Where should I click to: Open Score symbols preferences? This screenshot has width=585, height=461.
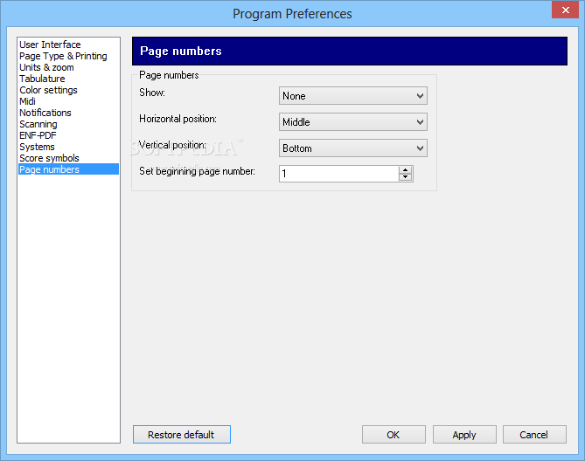tap(49, 158)
